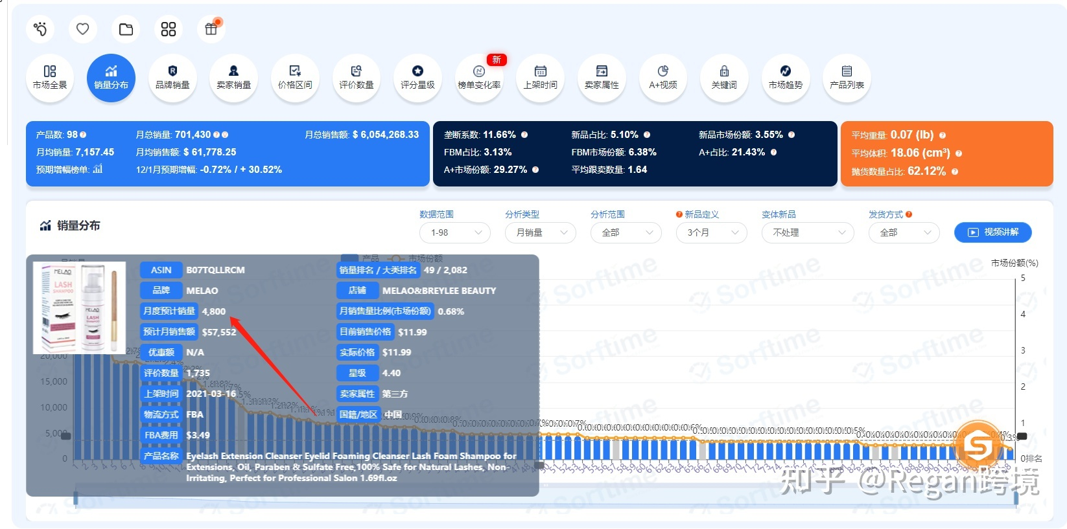The width and height of the screenshot is (1067, 529).
Task: Click the four-squares grid icon
Action: pos(169,29)
